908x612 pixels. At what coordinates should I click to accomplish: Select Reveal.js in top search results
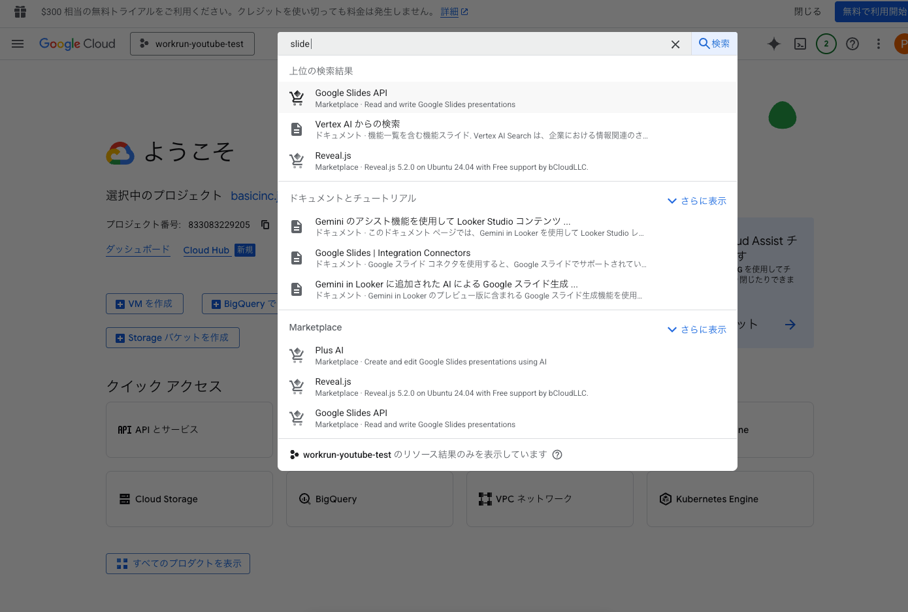point(508,161)
